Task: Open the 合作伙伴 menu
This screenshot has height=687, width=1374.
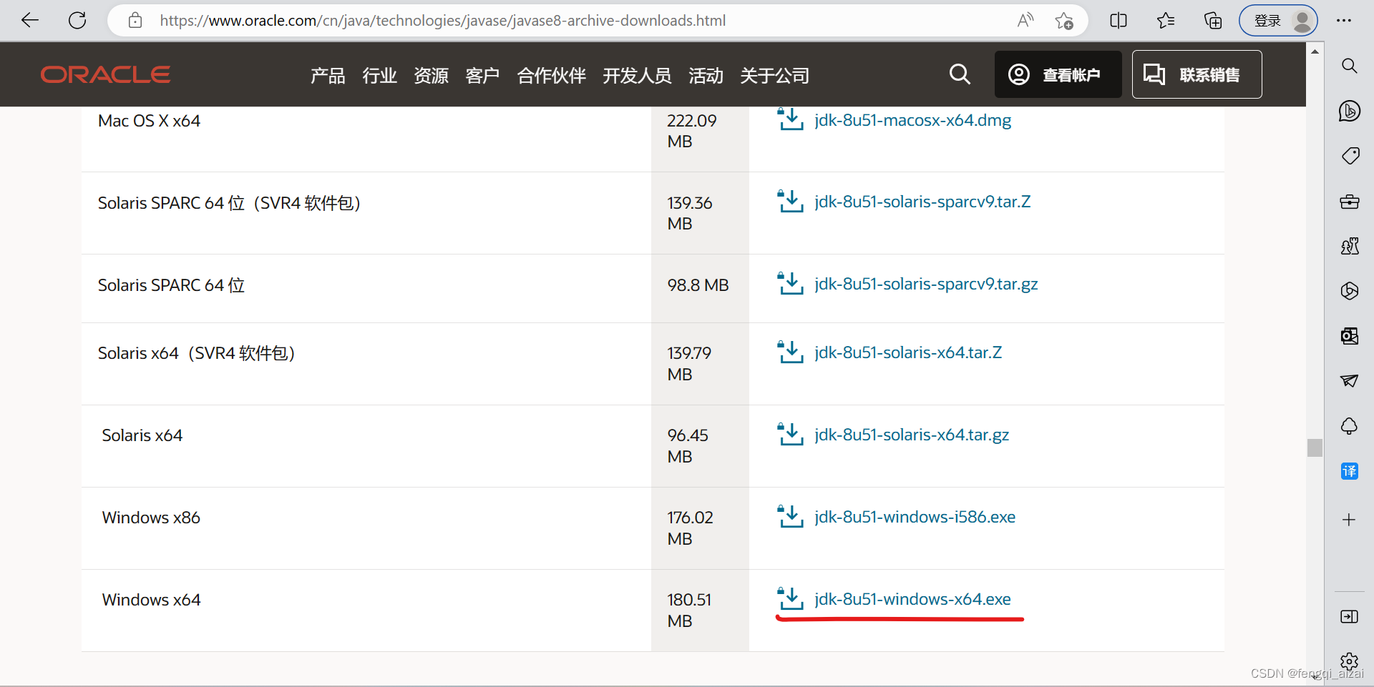Action: click(x=551, y=75)
